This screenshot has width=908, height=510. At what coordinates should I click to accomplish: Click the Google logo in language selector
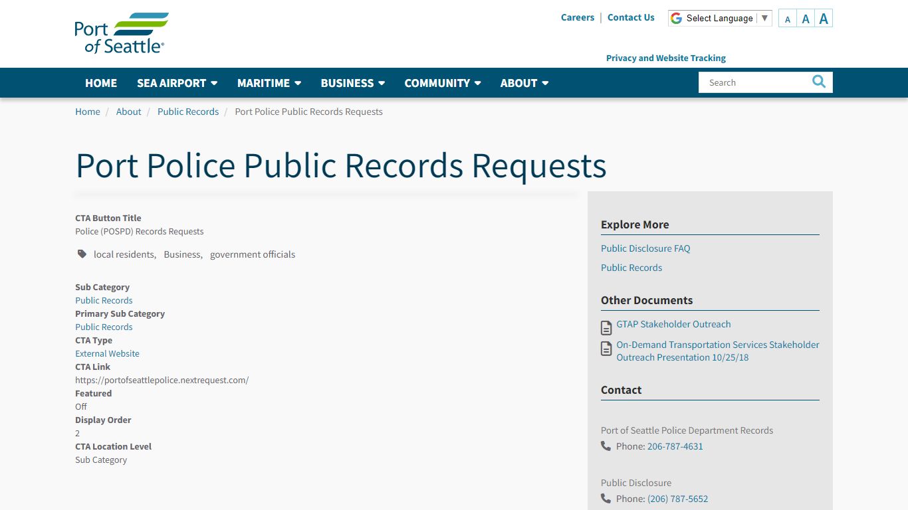(676, 18)
